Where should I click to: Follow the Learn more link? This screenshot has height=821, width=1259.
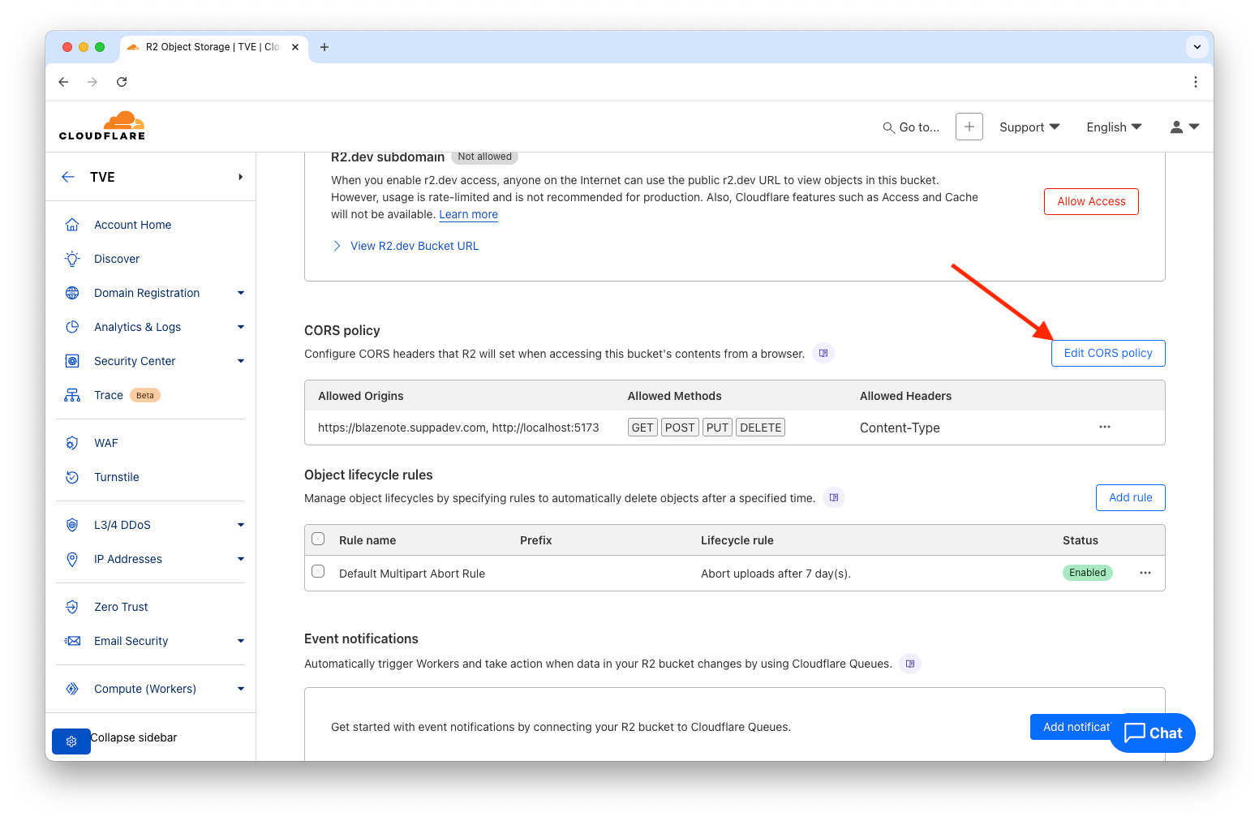pyautogui.click(x=468, y=214)
